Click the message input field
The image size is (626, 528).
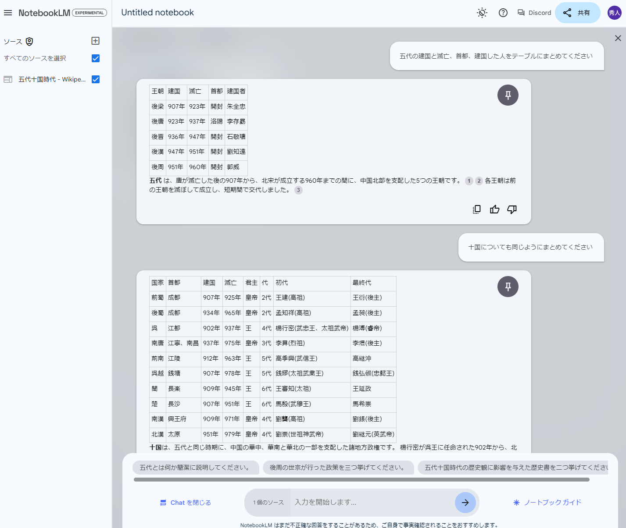[x=373, y=503]
